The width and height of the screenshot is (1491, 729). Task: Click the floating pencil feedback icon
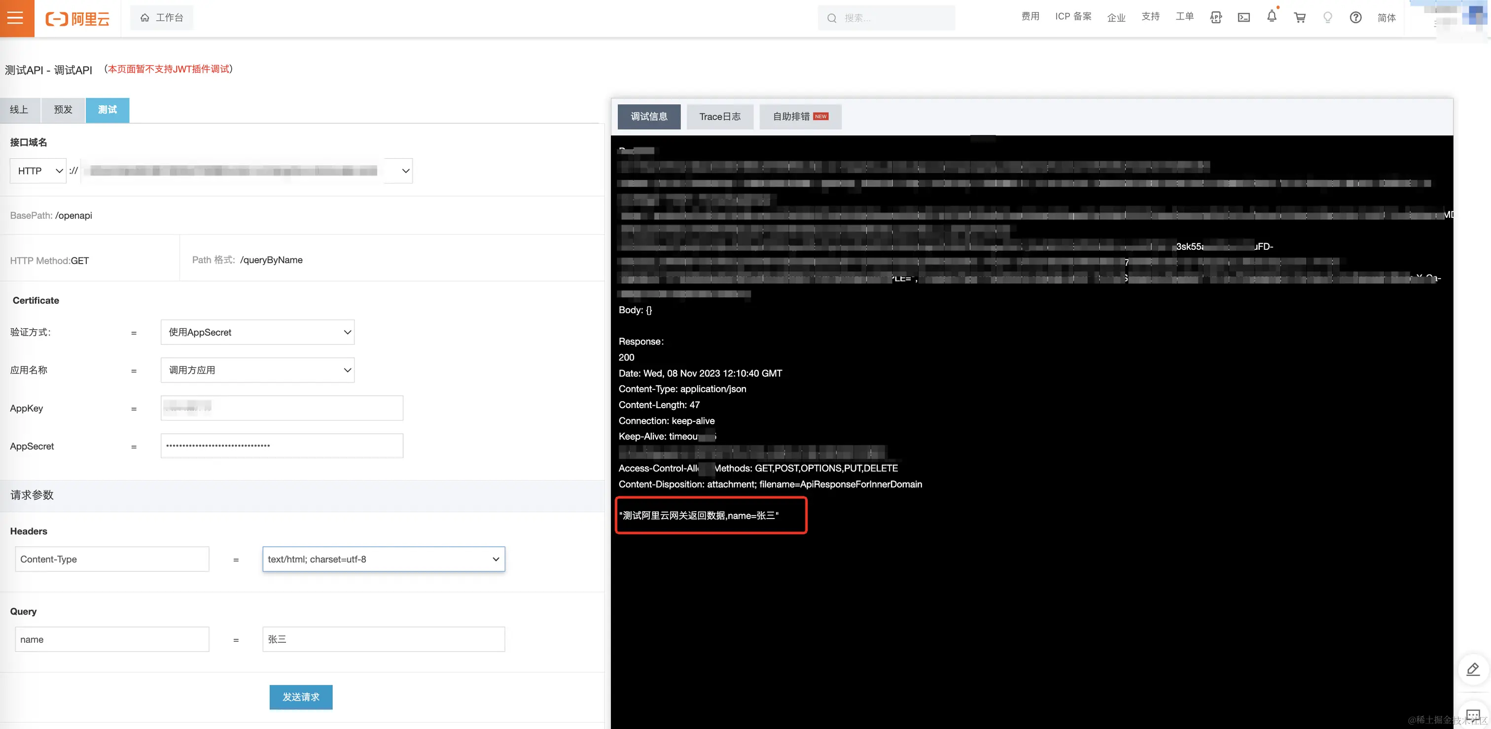[x=1472, y=669]
